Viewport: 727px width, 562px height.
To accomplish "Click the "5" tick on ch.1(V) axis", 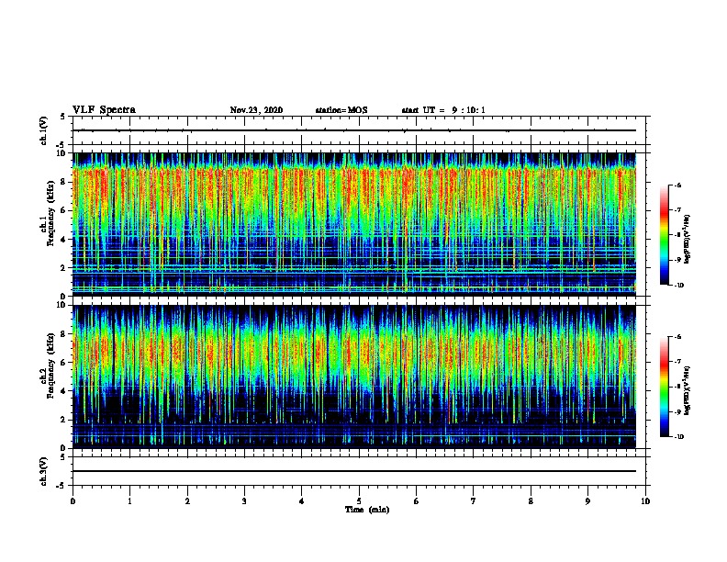I will 63,117.
